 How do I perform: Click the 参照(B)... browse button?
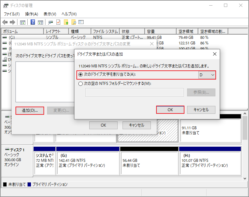201,92
